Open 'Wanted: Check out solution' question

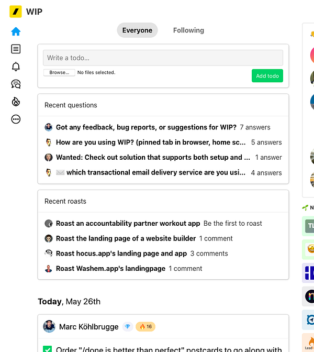153,157
